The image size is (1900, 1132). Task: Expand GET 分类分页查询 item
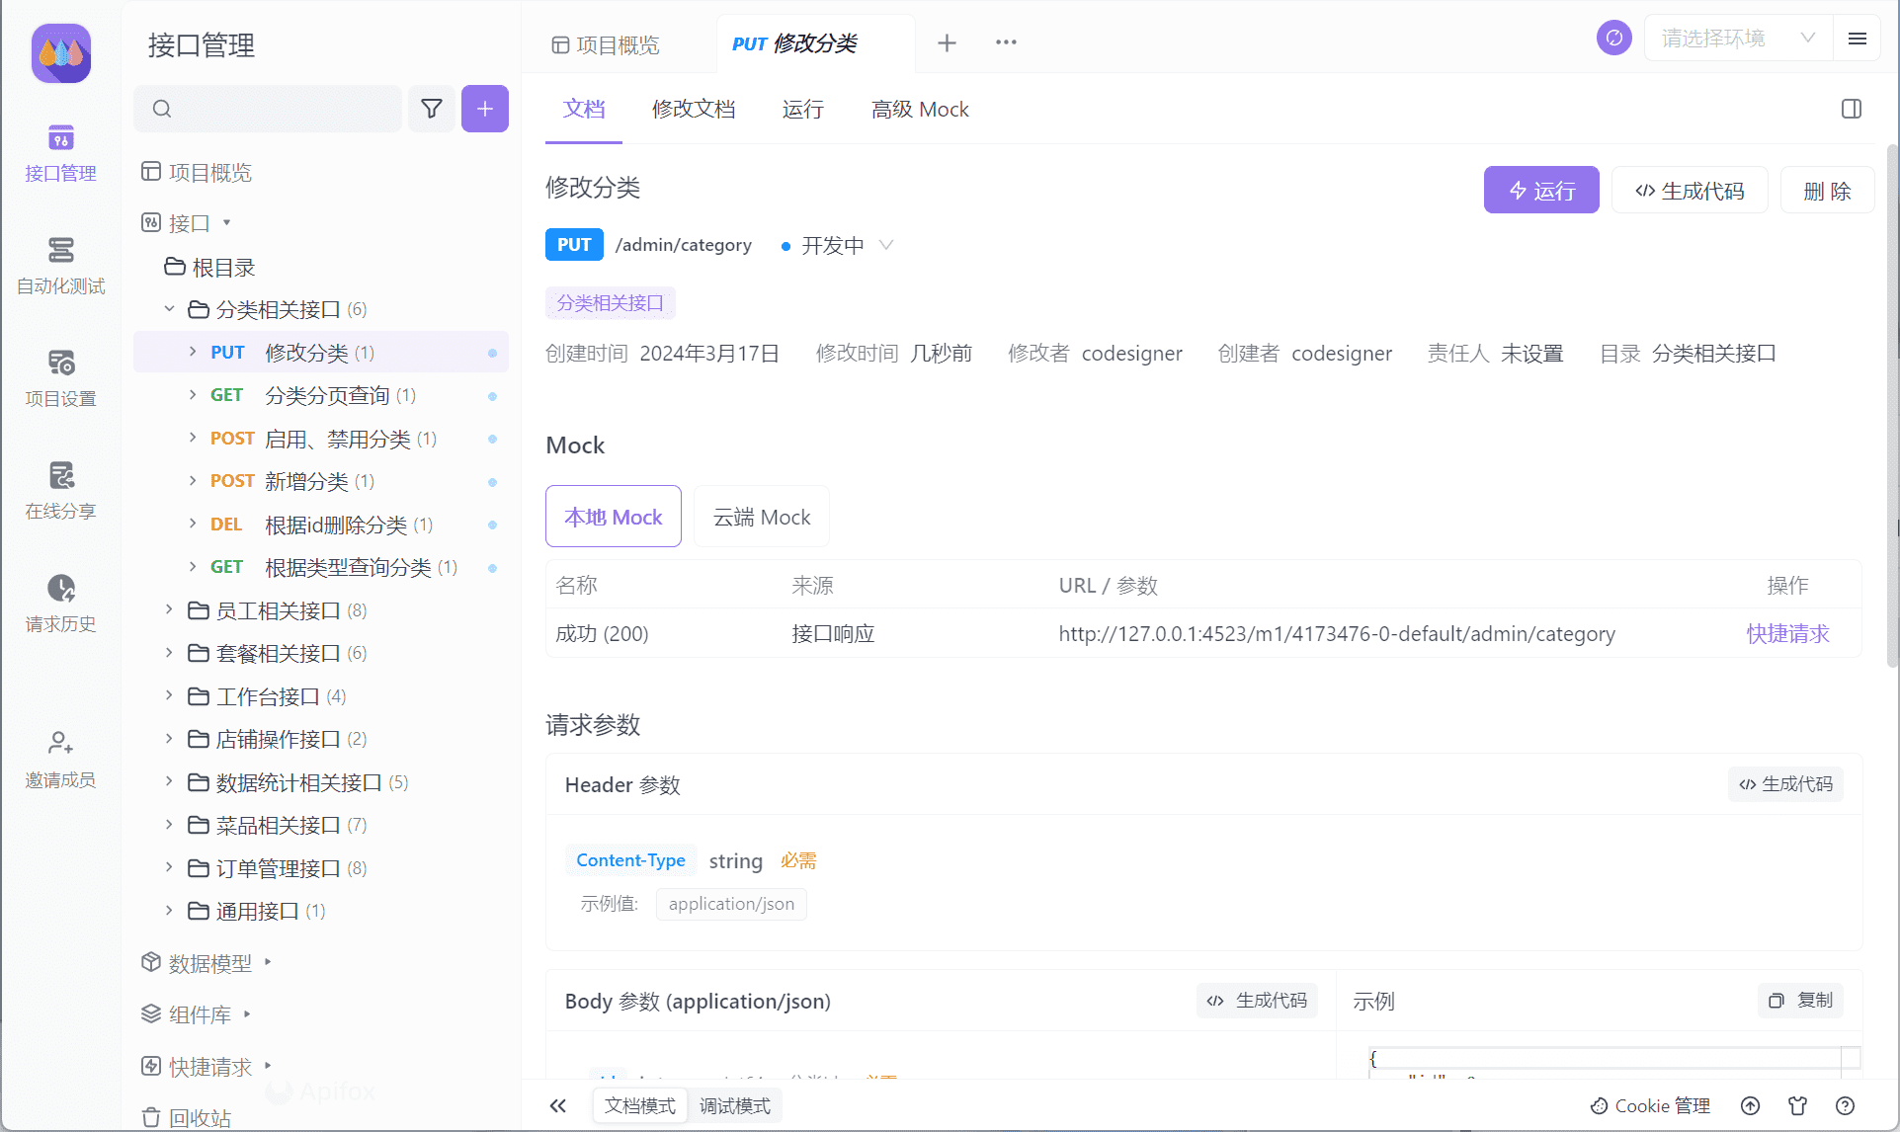pos(193,394)
